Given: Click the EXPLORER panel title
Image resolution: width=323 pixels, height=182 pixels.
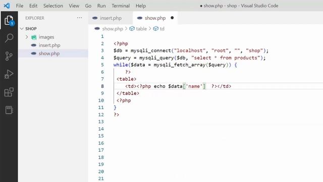Looking at the screenshot, I should click(35, 18).
